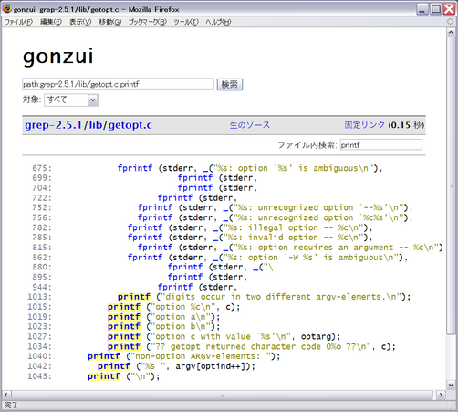The height and width of the screenshot is (412, 458).
Task: Click the vertical scrollbar down arrow
Action: pos(451,385)
